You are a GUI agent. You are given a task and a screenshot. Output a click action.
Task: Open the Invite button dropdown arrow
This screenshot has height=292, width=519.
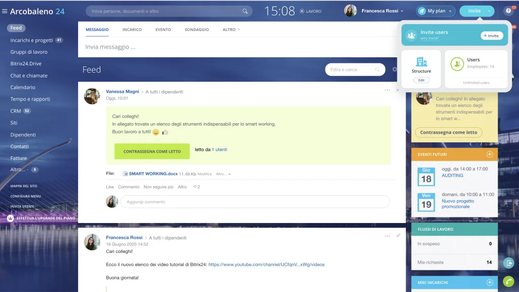coord(489,11)
